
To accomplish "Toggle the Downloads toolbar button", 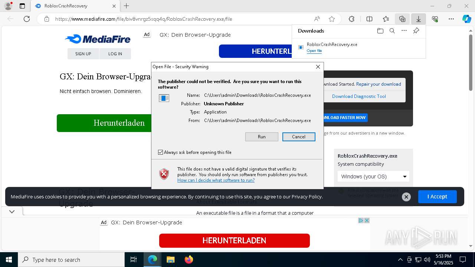I will coord(419,19).
